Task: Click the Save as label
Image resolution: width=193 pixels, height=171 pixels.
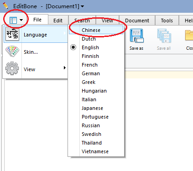Action: point(136,48)
